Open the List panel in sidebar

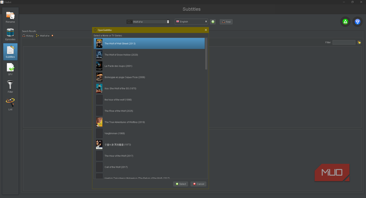[x=10, y=104]
